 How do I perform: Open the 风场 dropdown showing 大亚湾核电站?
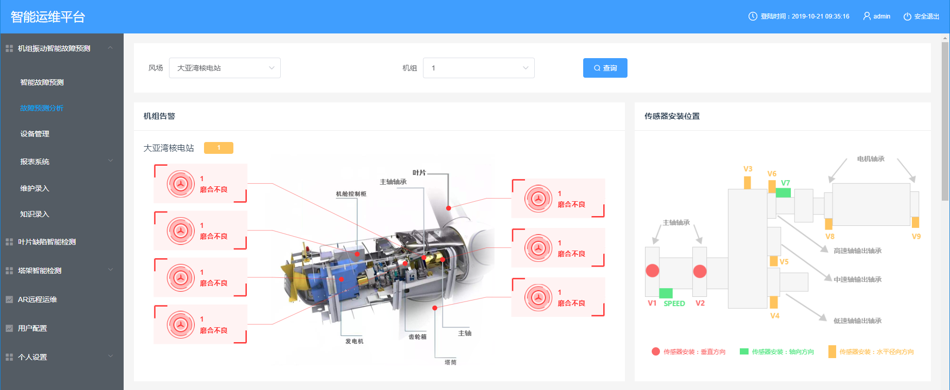pos(225,68)
